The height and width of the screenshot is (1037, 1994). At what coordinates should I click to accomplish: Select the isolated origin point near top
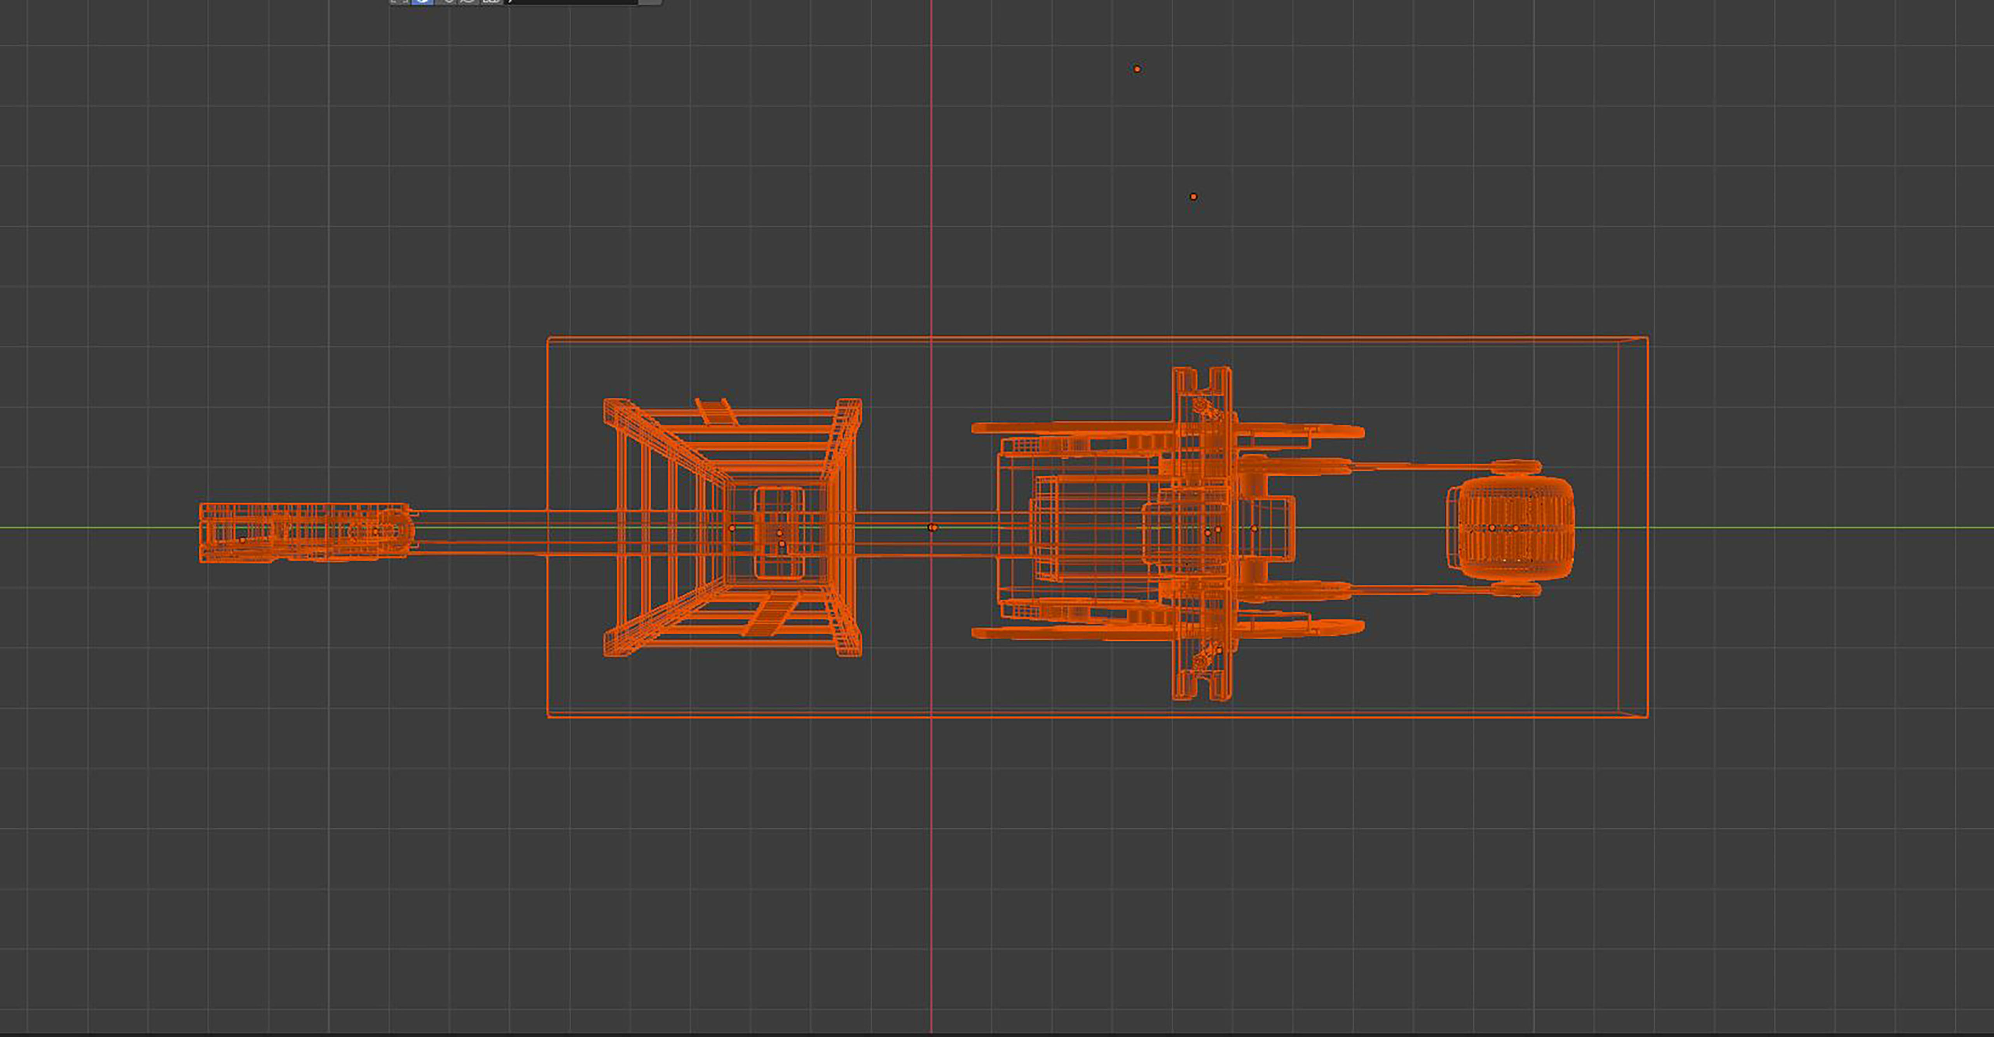coord(1136,69)
